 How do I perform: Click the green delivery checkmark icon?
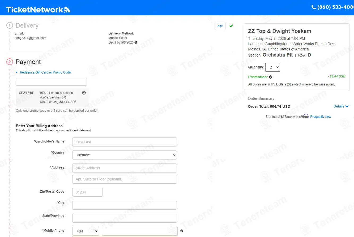click(231, 26)
